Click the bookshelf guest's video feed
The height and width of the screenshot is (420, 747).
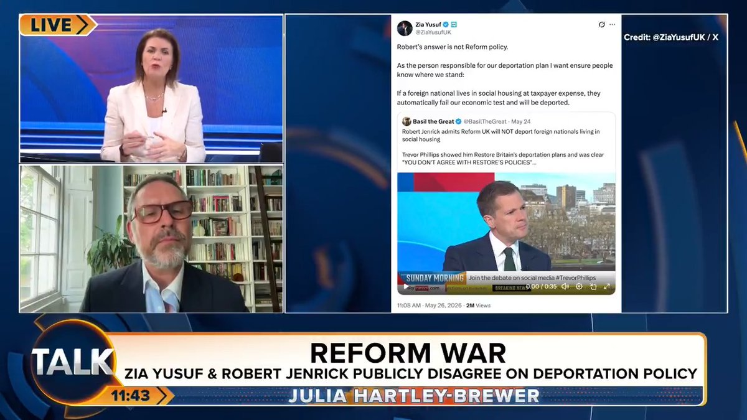(x=151, y=239)
